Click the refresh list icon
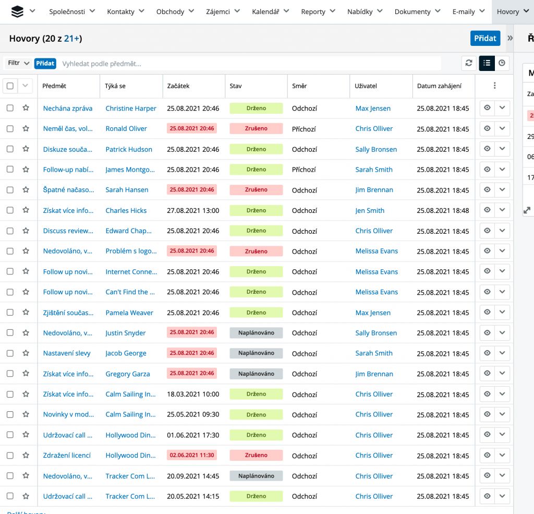The height and width of the screenshot is (514, 534). click(469, 63)
